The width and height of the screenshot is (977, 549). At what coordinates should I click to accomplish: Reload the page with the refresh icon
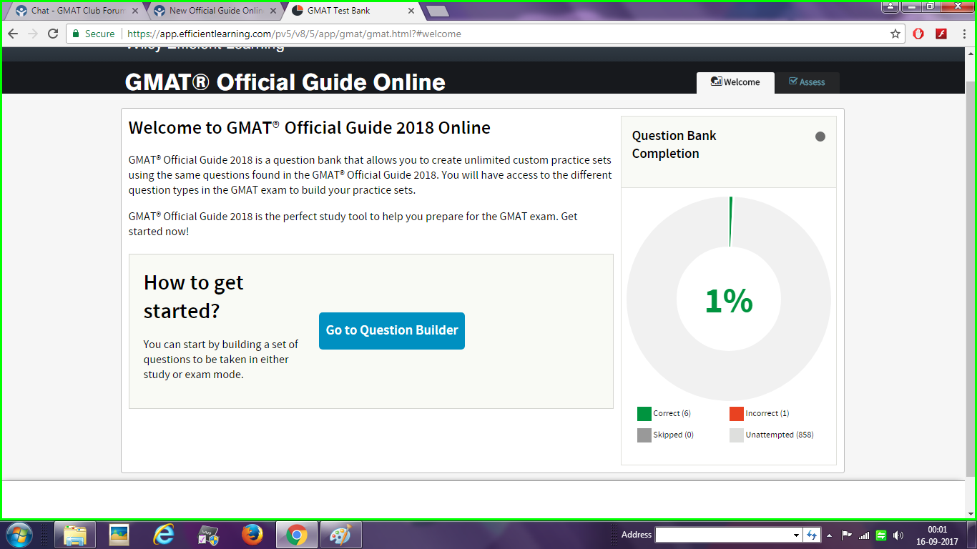click(x=52, y=34)
